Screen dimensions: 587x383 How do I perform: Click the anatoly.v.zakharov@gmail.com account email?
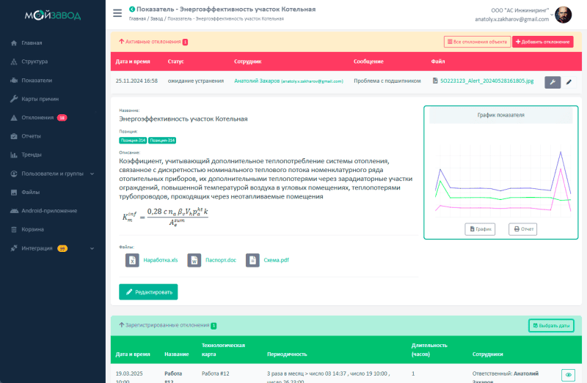click(511, 20)
